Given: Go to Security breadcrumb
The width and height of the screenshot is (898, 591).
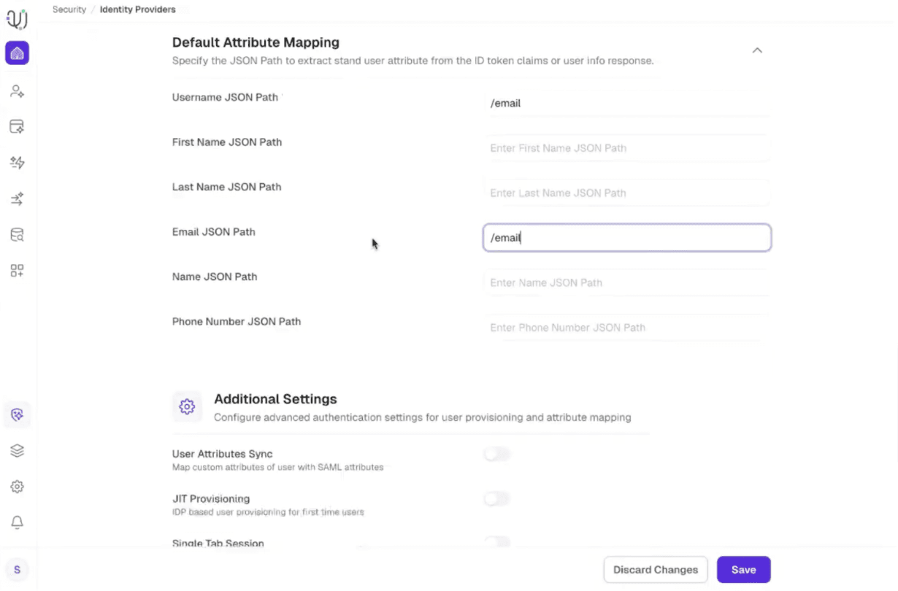Looking at the screenshot, I should pyautogui.click(x=69, y=9).
